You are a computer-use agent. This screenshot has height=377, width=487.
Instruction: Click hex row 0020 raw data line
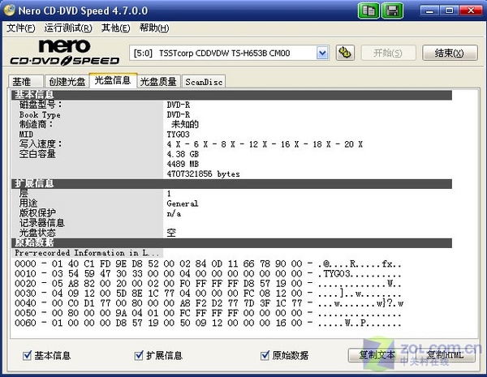coord(208,284)
